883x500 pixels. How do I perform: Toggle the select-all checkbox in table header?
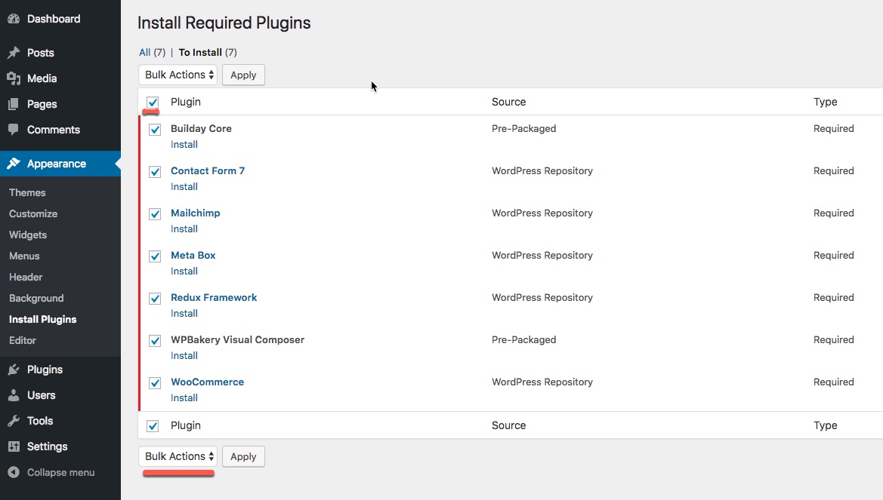click(153, 103)
